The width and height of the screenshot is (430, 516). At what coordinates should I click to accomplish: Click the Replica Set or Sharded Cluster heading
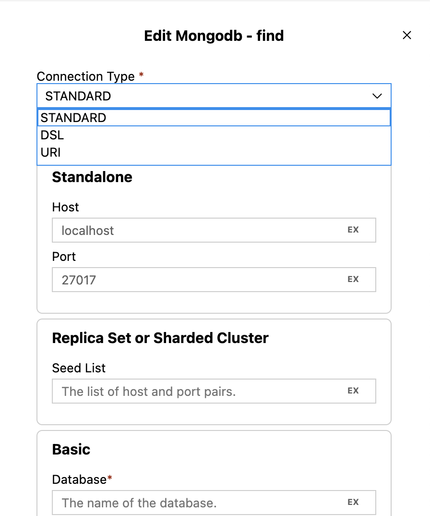(x=160, y=338)
